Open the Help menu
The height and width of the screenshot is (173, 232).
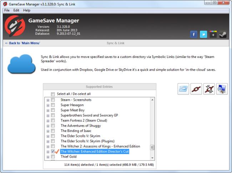(x=27, y=10)
